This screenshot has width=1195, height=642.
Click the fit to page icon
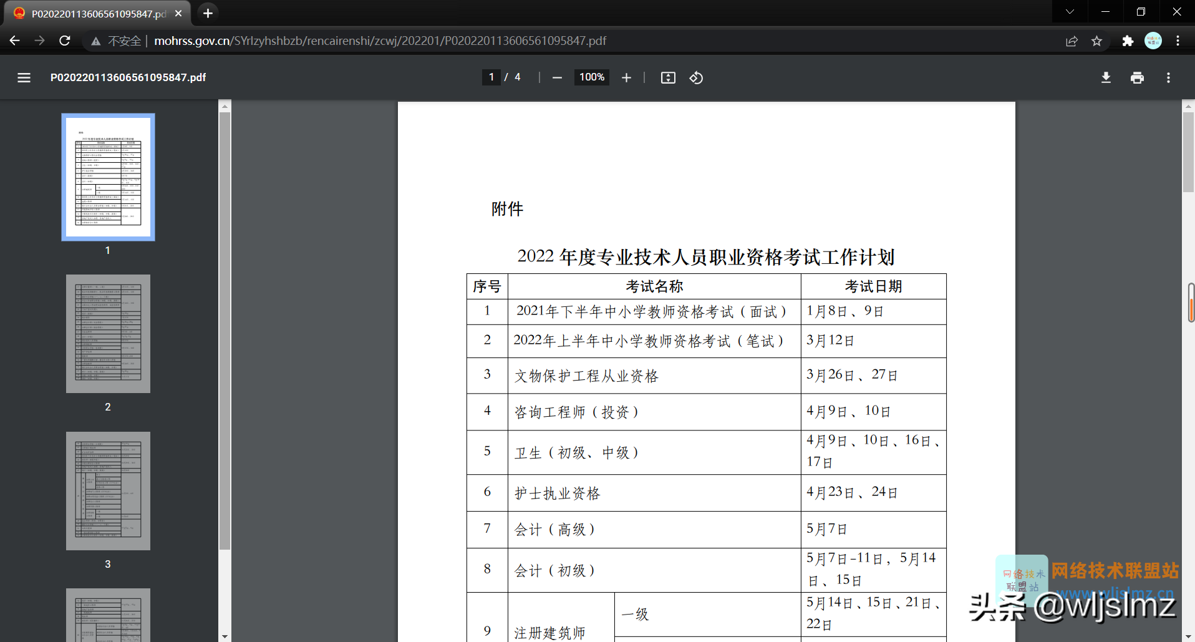click(x=668, y=77)
